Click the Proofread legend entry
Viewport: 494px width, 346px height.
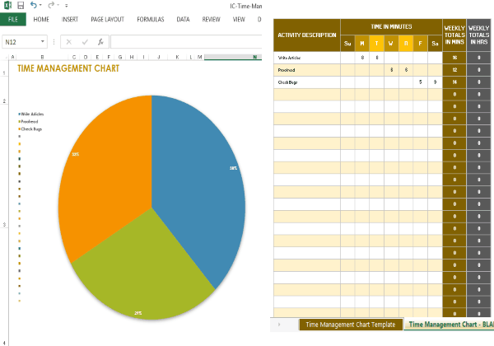28,122
